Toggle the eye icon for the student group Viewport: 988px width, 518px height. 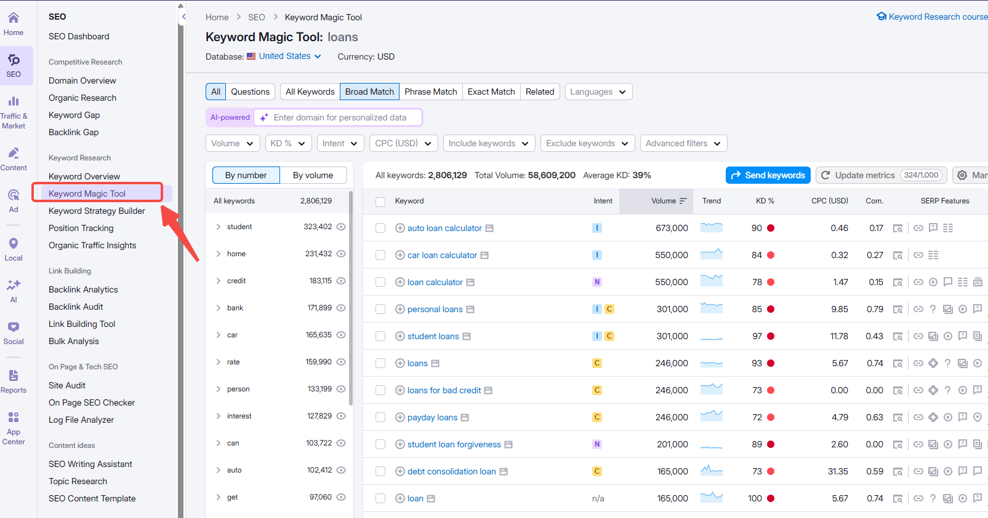pos(341,227)
